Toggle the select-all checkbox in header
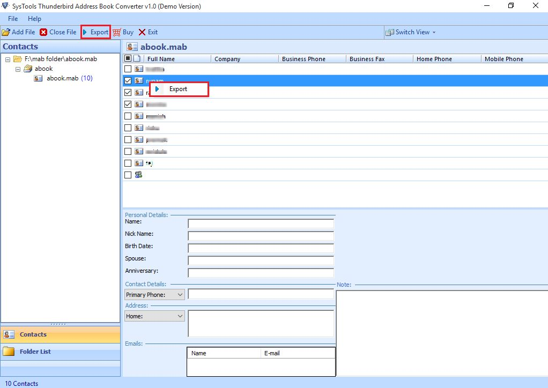 128,58
